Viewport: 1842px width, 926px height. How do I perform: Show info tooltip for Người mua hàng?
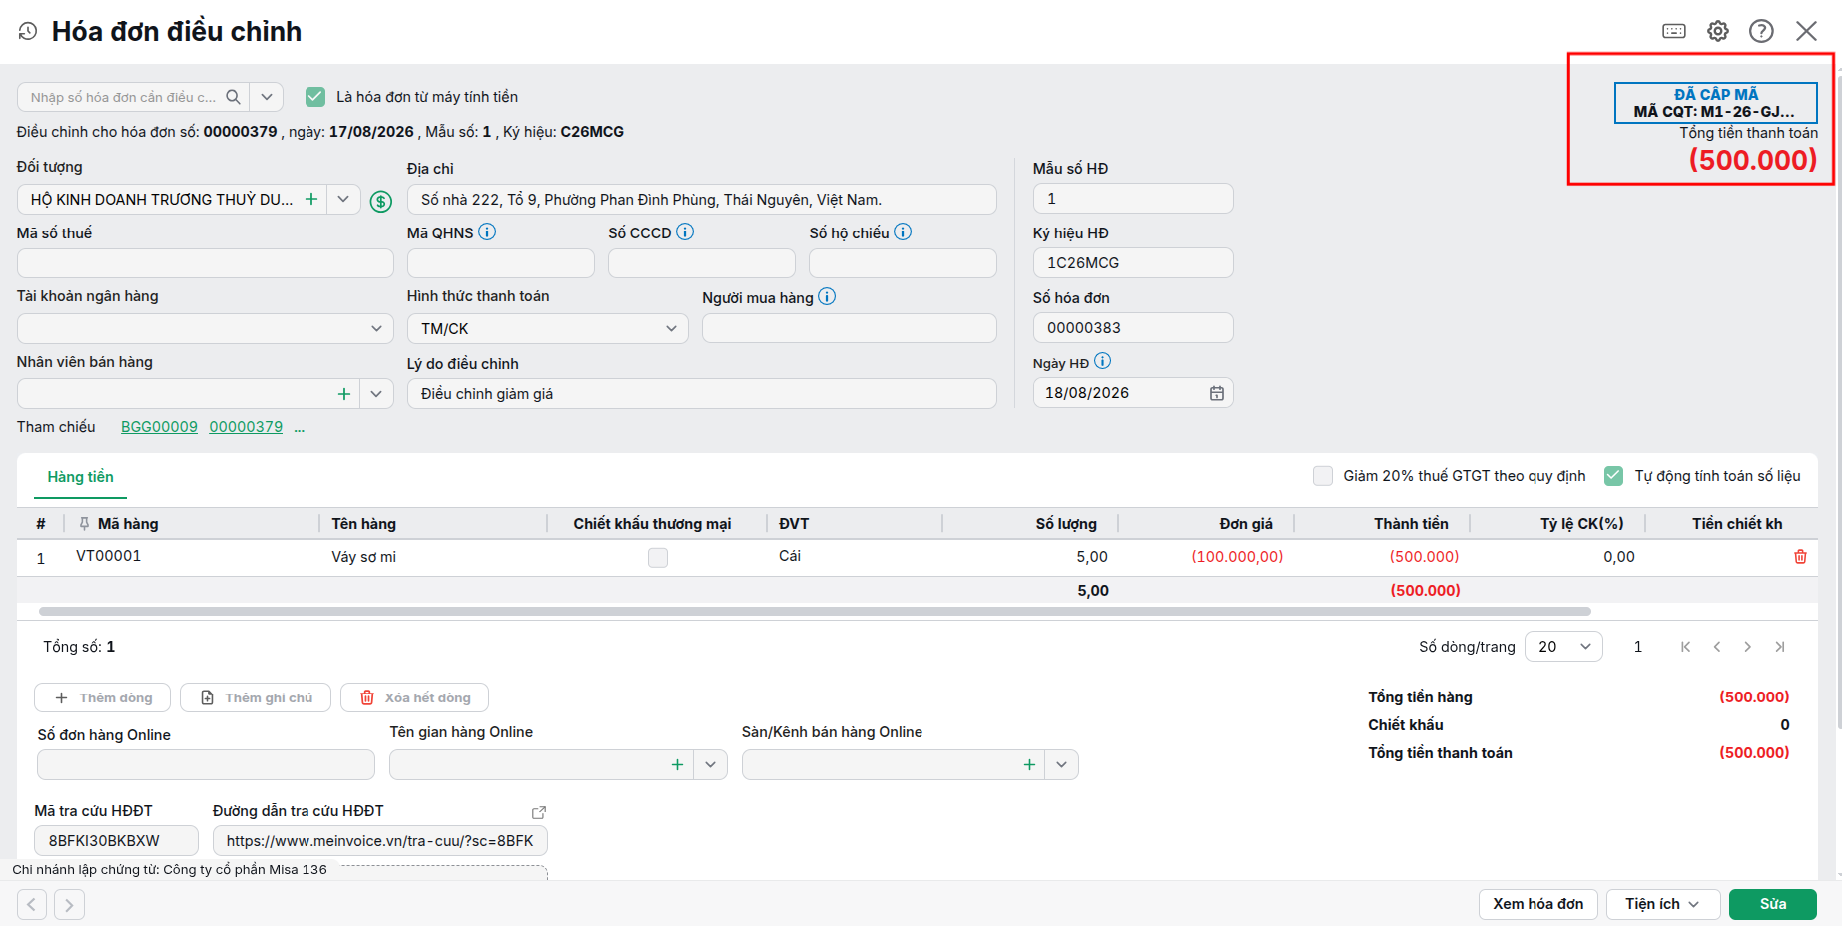click(x=827, y=297)
